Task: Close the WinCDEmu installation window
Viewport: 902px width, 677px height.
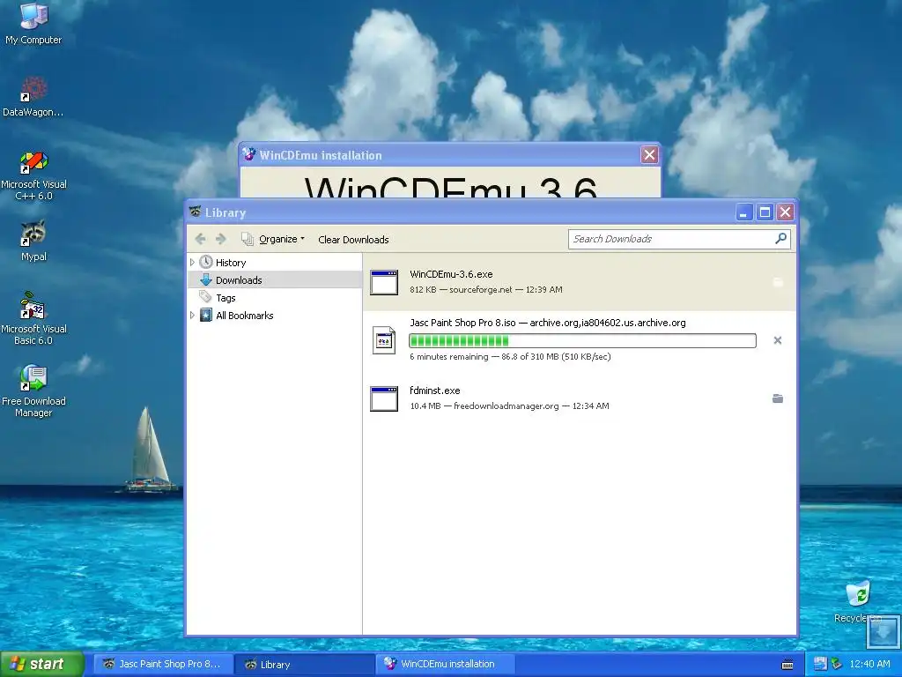Action: tap(649, 155)
